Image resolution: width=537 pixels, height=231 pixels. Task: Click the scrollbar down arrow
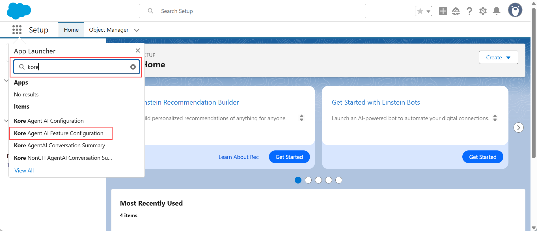coord(534,228)
